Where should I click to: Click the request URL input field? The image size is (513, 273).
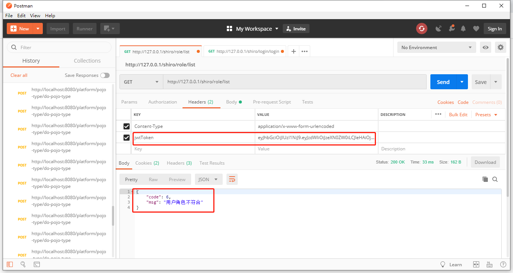click(x=295, y=82)
